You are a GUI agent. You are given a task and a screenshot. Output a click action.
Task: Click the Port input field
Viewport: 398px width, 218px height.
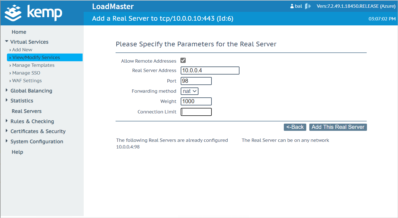tap(196, 81)
